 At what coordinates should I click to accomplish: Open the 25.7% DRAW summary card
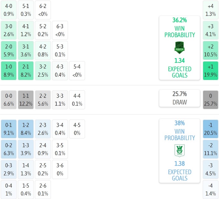click(179, 98)
